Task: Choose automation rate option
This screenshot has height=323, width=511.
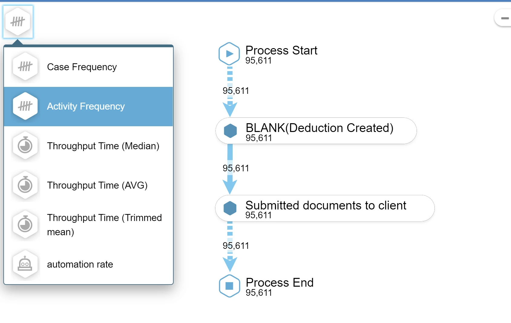Action: pos(80,264)
